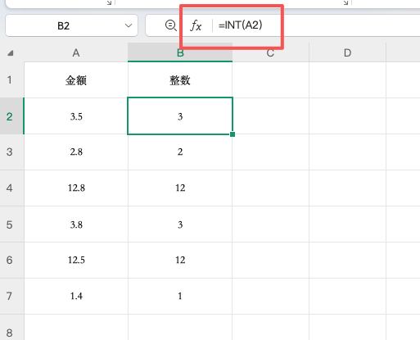Click the Name Box showing B2
Image resolution: width=420 pixels, height=340 pixels.
coord(71,25)
